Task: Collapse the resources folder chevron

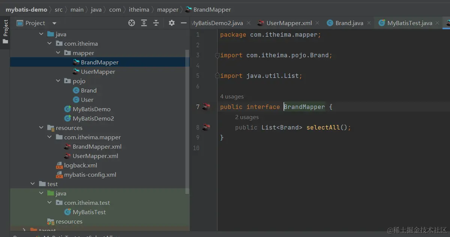Action: 41,128
